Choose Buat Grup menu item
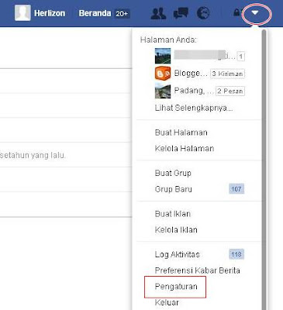The width and height of the screenshot is (283, 310). point(173,173)
